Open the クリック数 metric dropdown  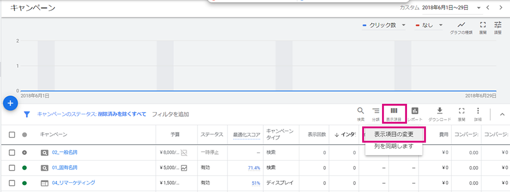pyautogui.click(x=384, y=25)
